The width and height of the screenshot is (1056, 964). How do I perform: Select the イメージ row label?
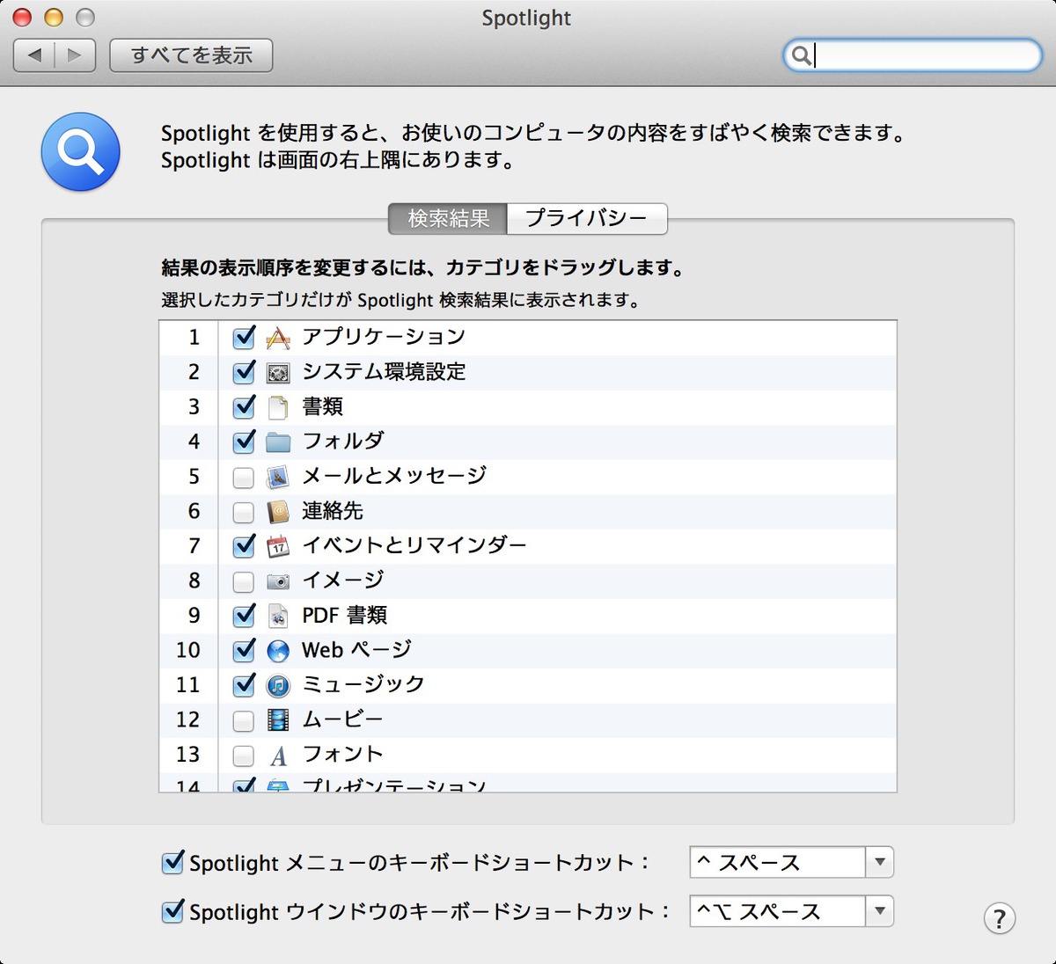point(343,581)
